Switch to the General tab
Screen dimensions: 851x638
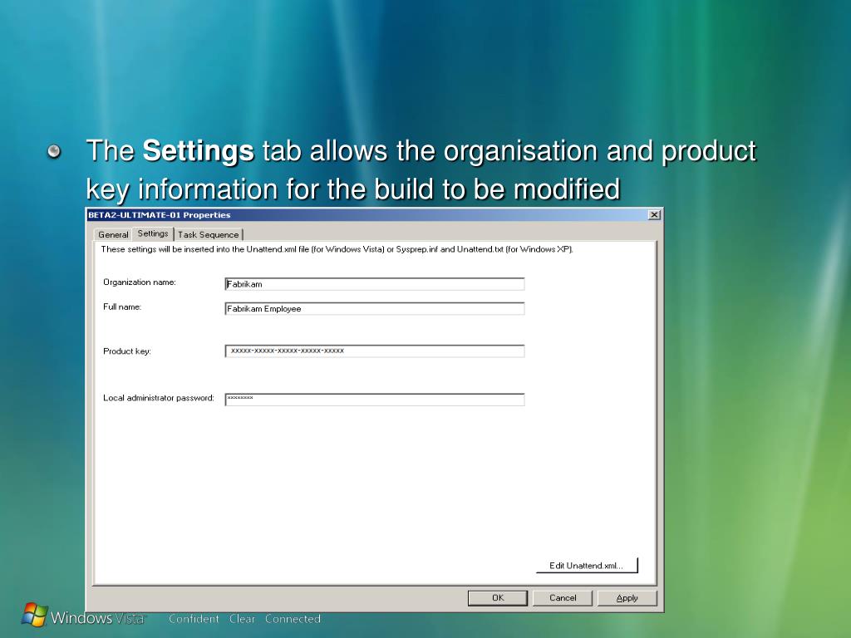click(x=113, y=234)
